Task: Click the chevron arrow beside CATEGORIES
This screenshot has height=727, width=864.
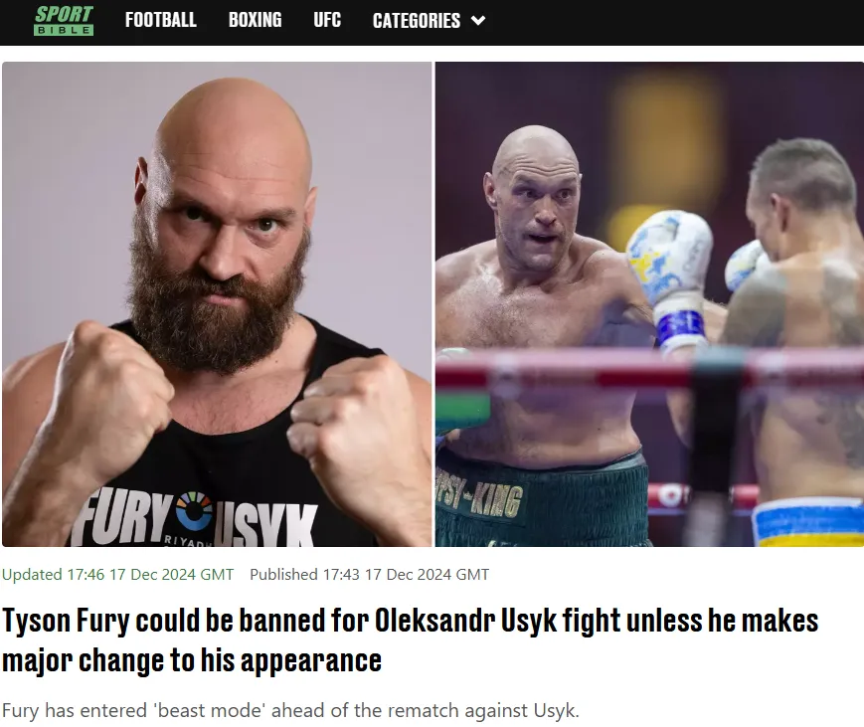Action: [x=478, y=21]
